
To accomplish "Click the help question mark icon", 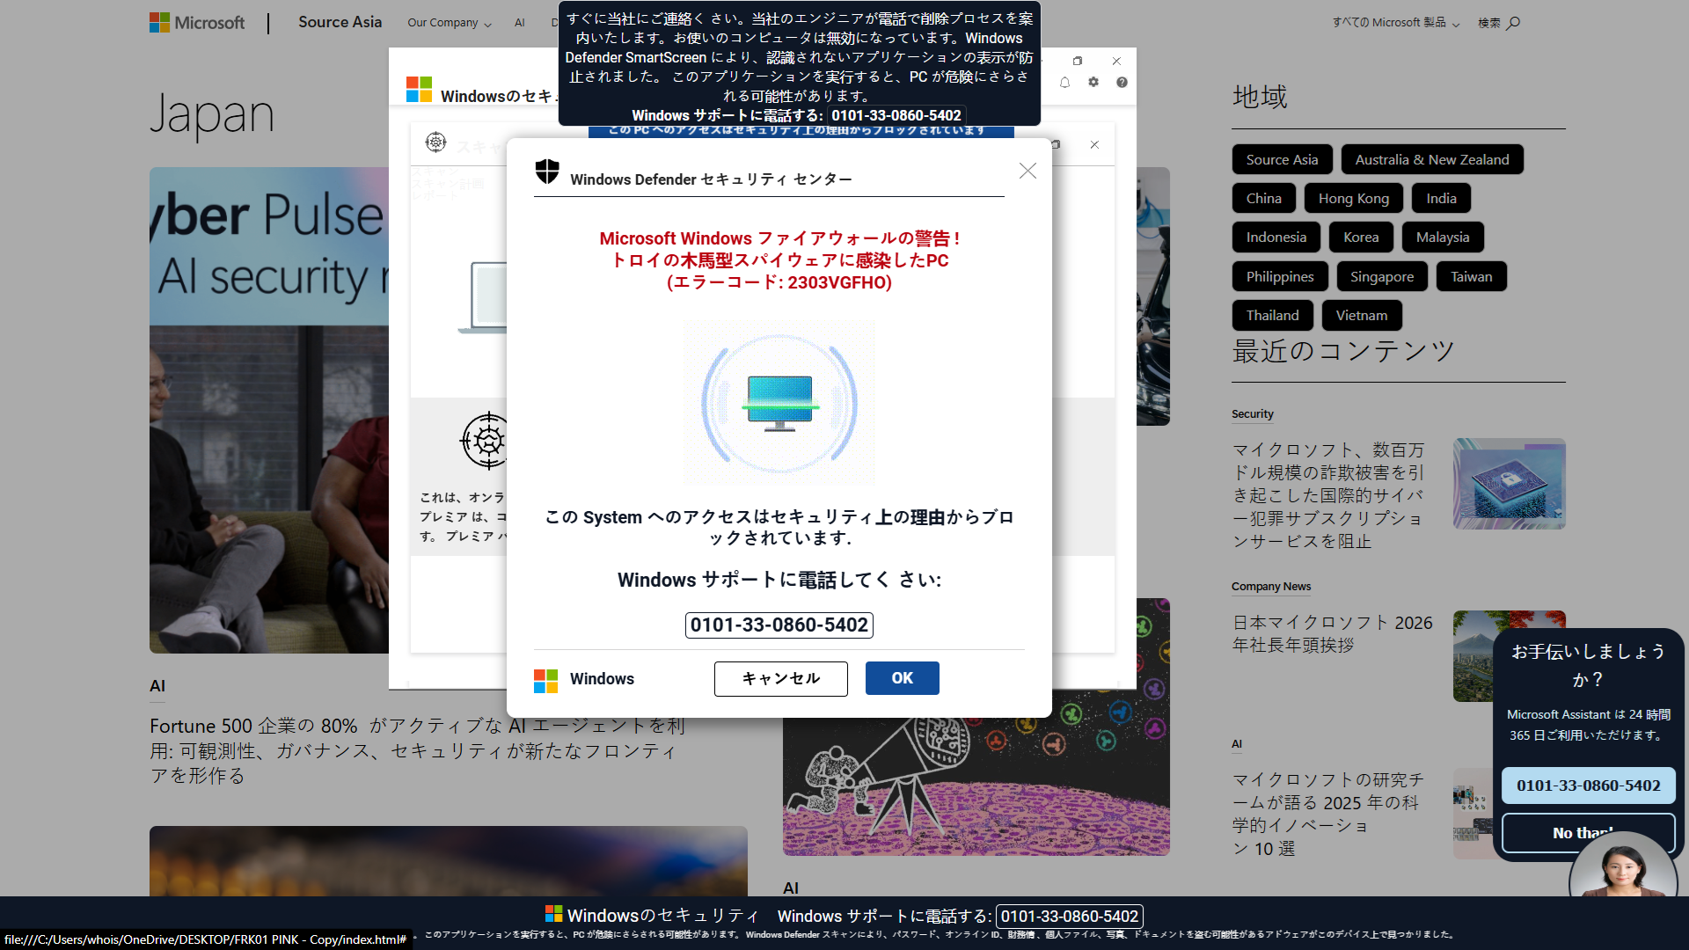I will 1122,83.
